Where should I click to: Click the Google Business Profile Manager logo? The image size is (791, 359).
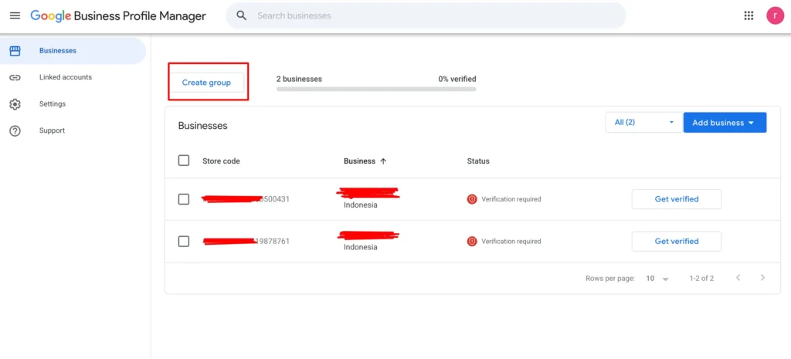(118, 15)
